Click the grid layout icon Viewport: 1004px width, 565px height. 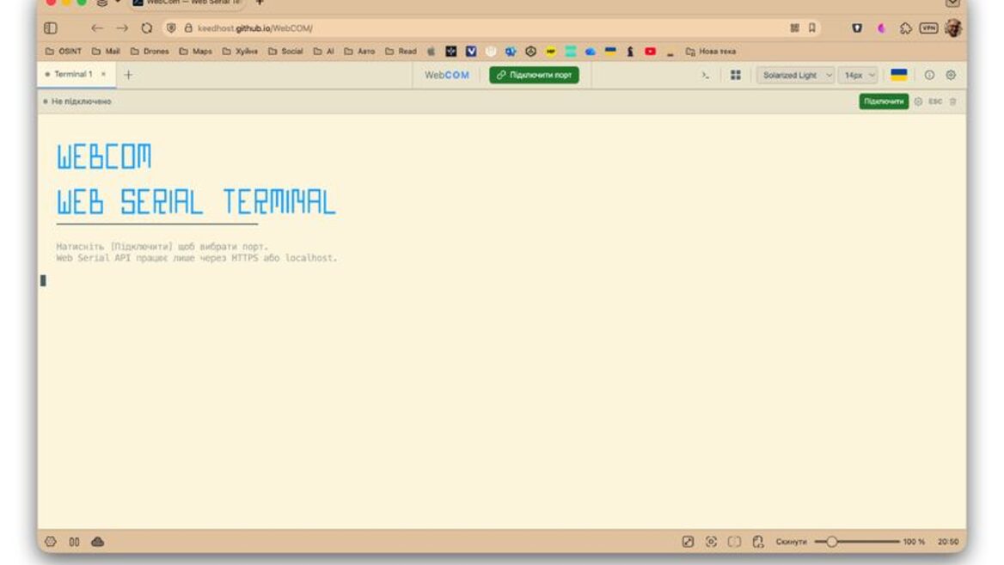pos(735,76)
